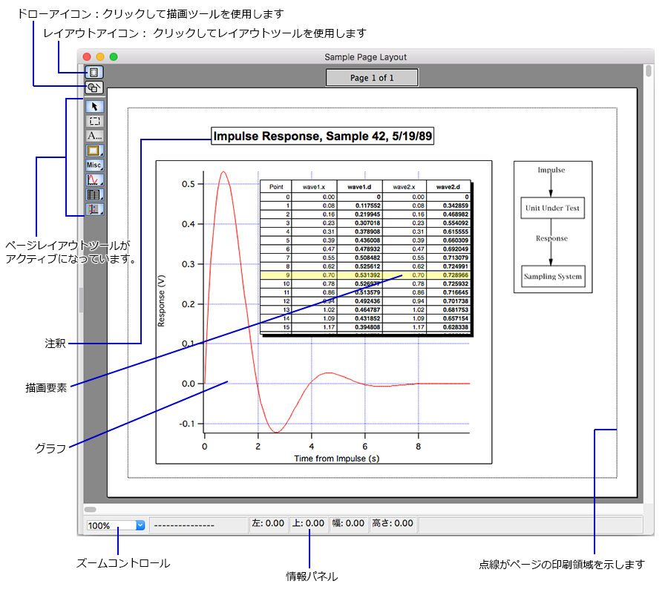This screenshot has height=601, width=668.
Task: Click the wave1.x column header
Action: (x=314, y=187)
